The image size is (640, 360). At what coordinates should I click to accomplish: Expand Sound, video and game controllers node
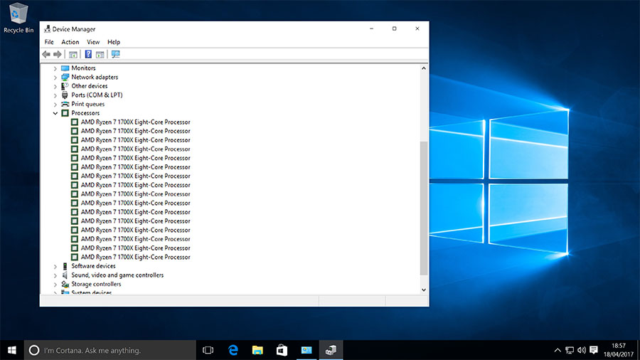(x=55, y=275)
